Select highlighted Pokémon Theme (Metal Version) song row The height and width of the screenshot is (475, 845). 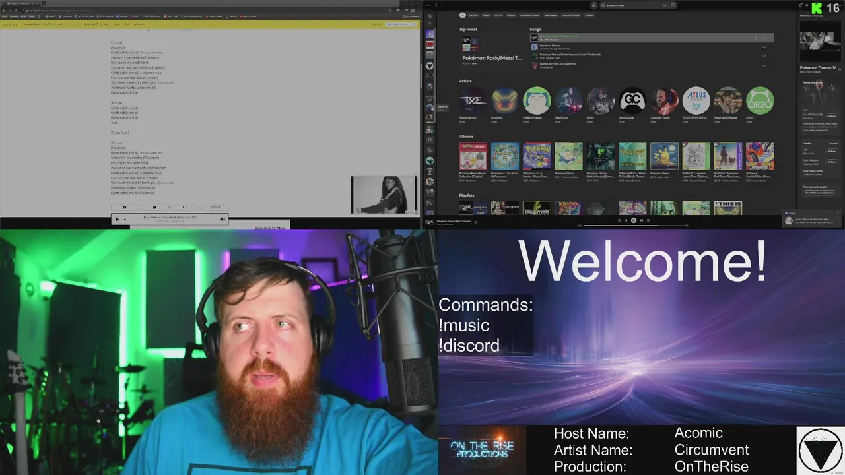652,38
